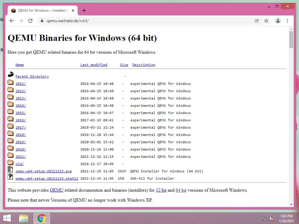Image resolution: width=299 pixels, height=224 pixels.
Task: Click the folder icon beside 2015/
Action: click(x=11, y=111)
